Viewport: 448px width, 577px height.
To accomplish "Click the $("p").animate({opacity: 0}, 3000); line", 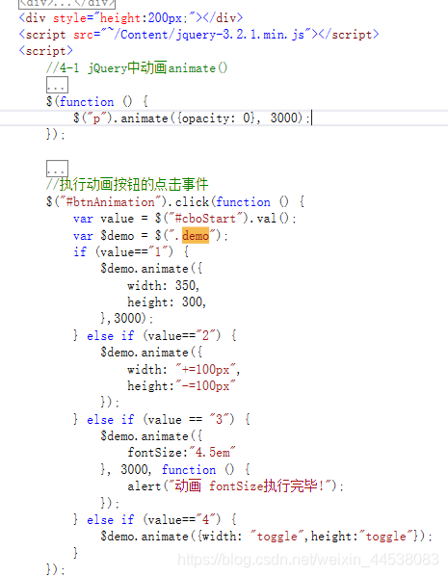I will click(x=192, y=118).
